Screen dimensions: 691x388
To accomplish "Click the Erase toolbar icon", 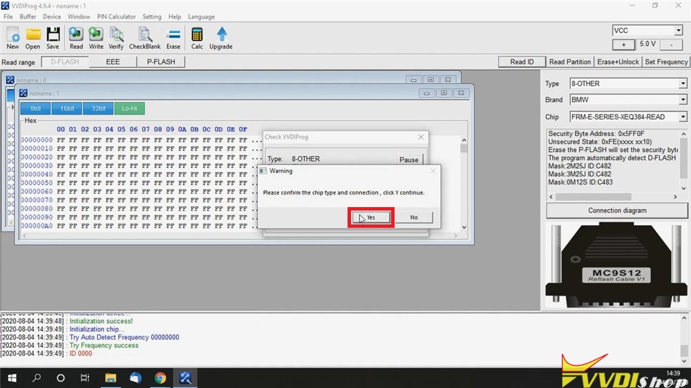I will point(173,38).
